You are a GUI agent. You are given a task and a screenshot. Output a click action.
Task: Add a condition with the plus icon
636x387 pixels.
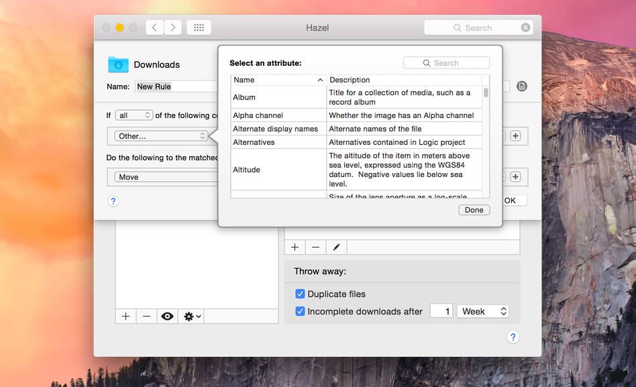click(515, 136)
